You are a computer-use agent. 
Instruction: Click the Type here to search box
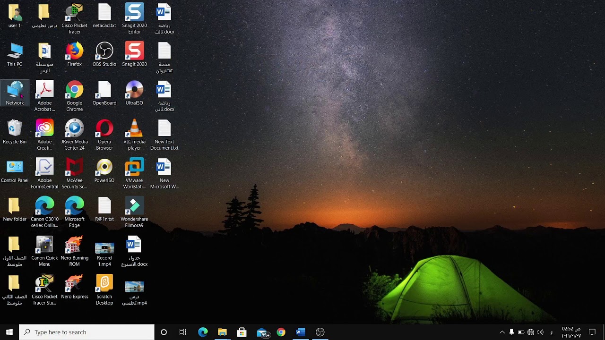pos(86,332)
